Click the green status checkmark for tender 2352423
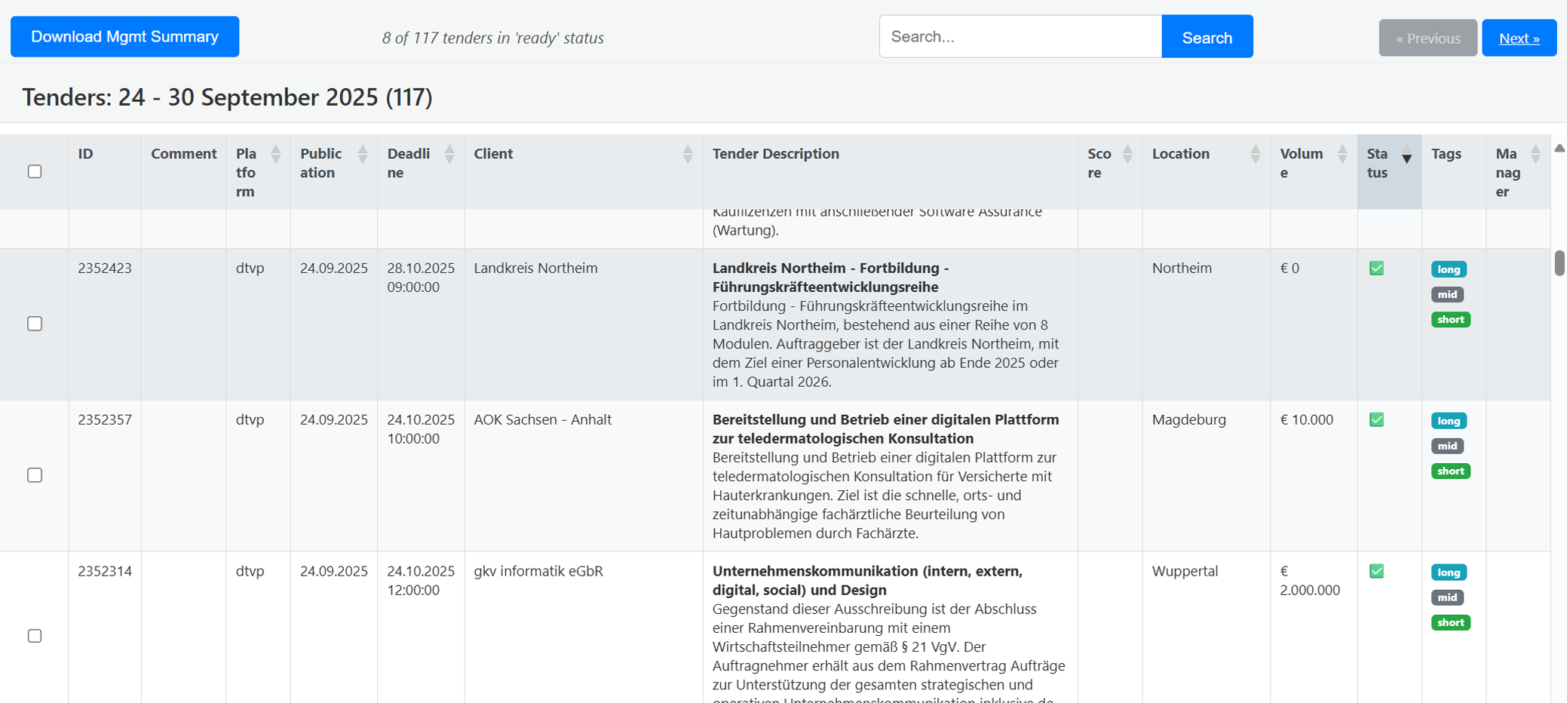This screenshot has height=703, width=1567. point(1376,269)
